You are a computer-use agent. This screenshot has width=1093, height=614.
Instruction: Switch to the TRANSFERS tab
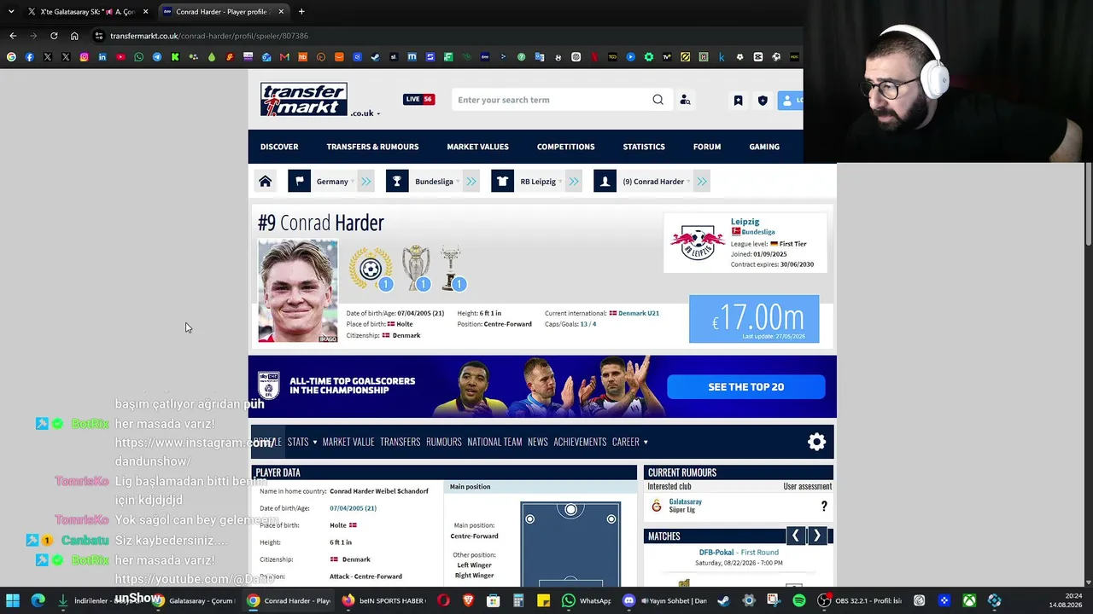coord(400,442)
